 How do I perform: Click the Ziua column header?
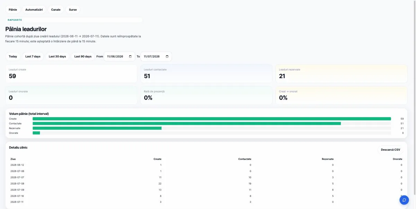13,159
